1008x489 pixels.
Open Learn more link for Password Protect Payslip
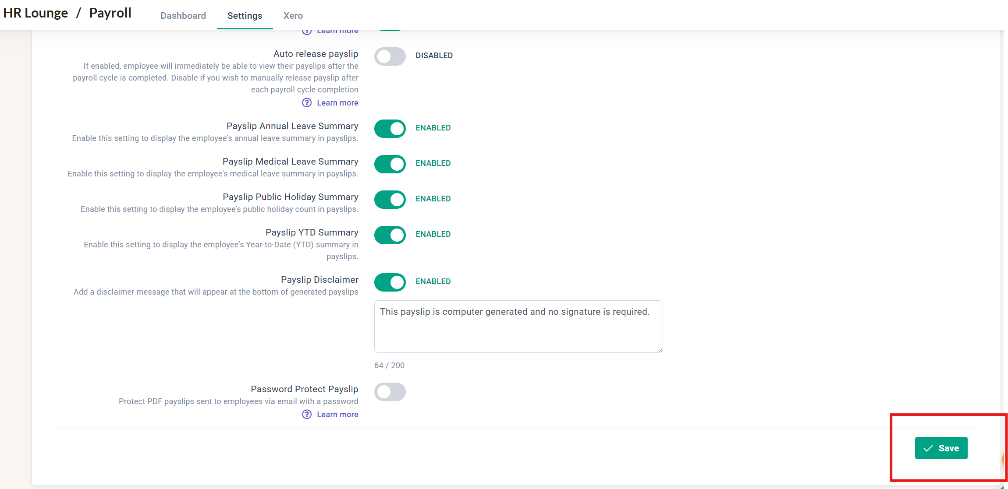coord(337,414)
